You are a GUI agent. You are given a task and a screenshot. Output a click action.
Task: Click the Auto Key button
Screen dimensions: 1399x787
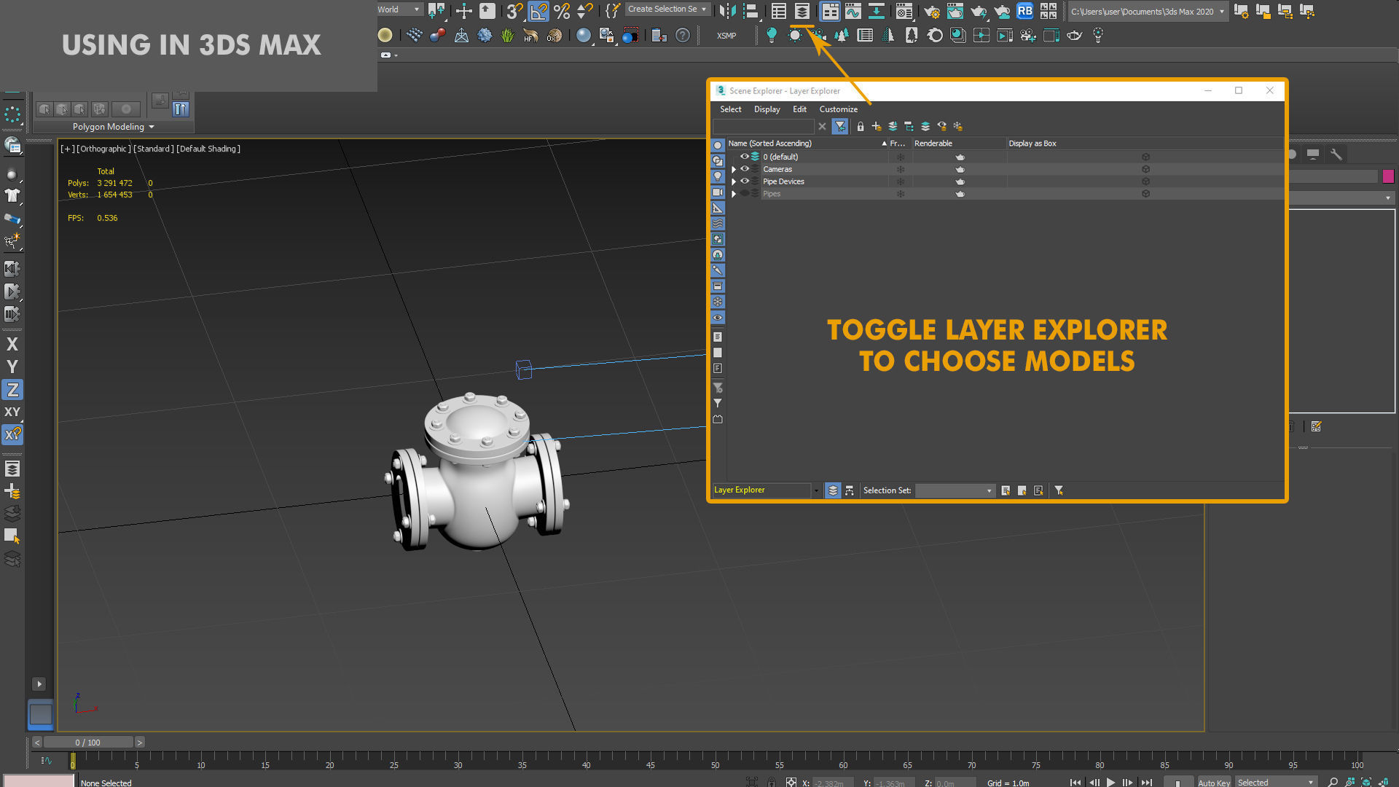click(x=1213, y=782)
